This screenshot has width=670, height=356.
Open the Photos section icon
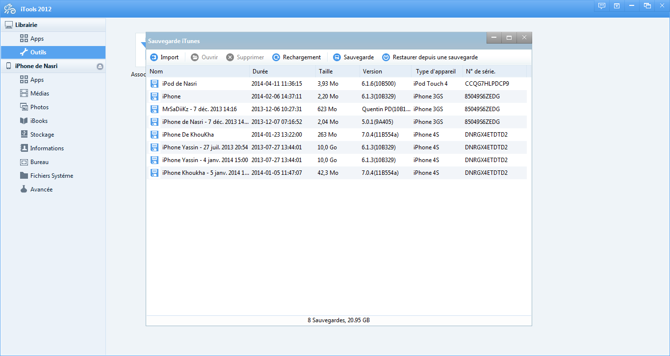[x=24, y=107]
